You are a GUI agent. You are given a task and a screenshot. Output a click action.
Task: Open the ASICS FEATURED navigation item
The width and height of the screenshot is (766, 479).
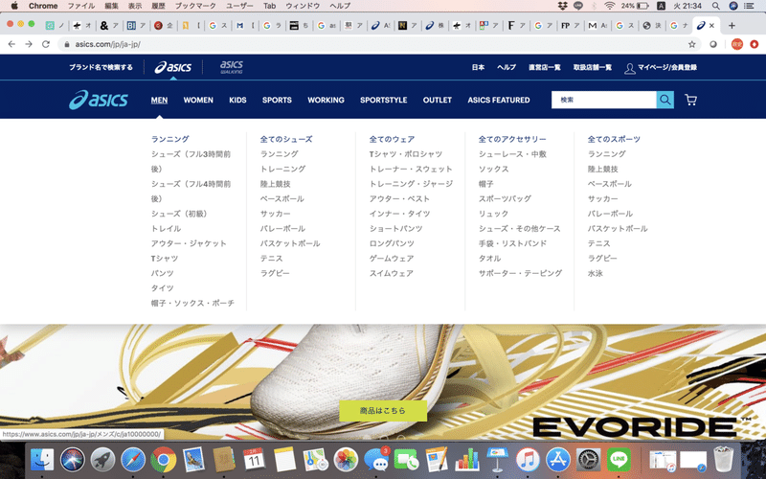499,100
